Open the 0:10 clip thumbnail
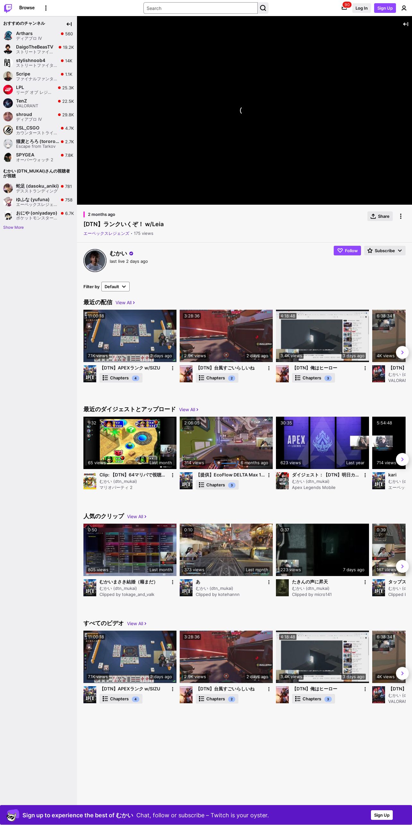 pos(226,550)
